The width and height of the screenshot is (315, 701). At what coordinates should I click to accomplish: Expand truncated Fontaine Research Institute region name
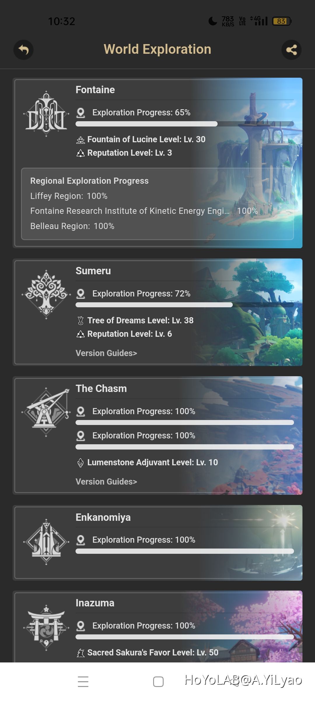pos(130,211)
